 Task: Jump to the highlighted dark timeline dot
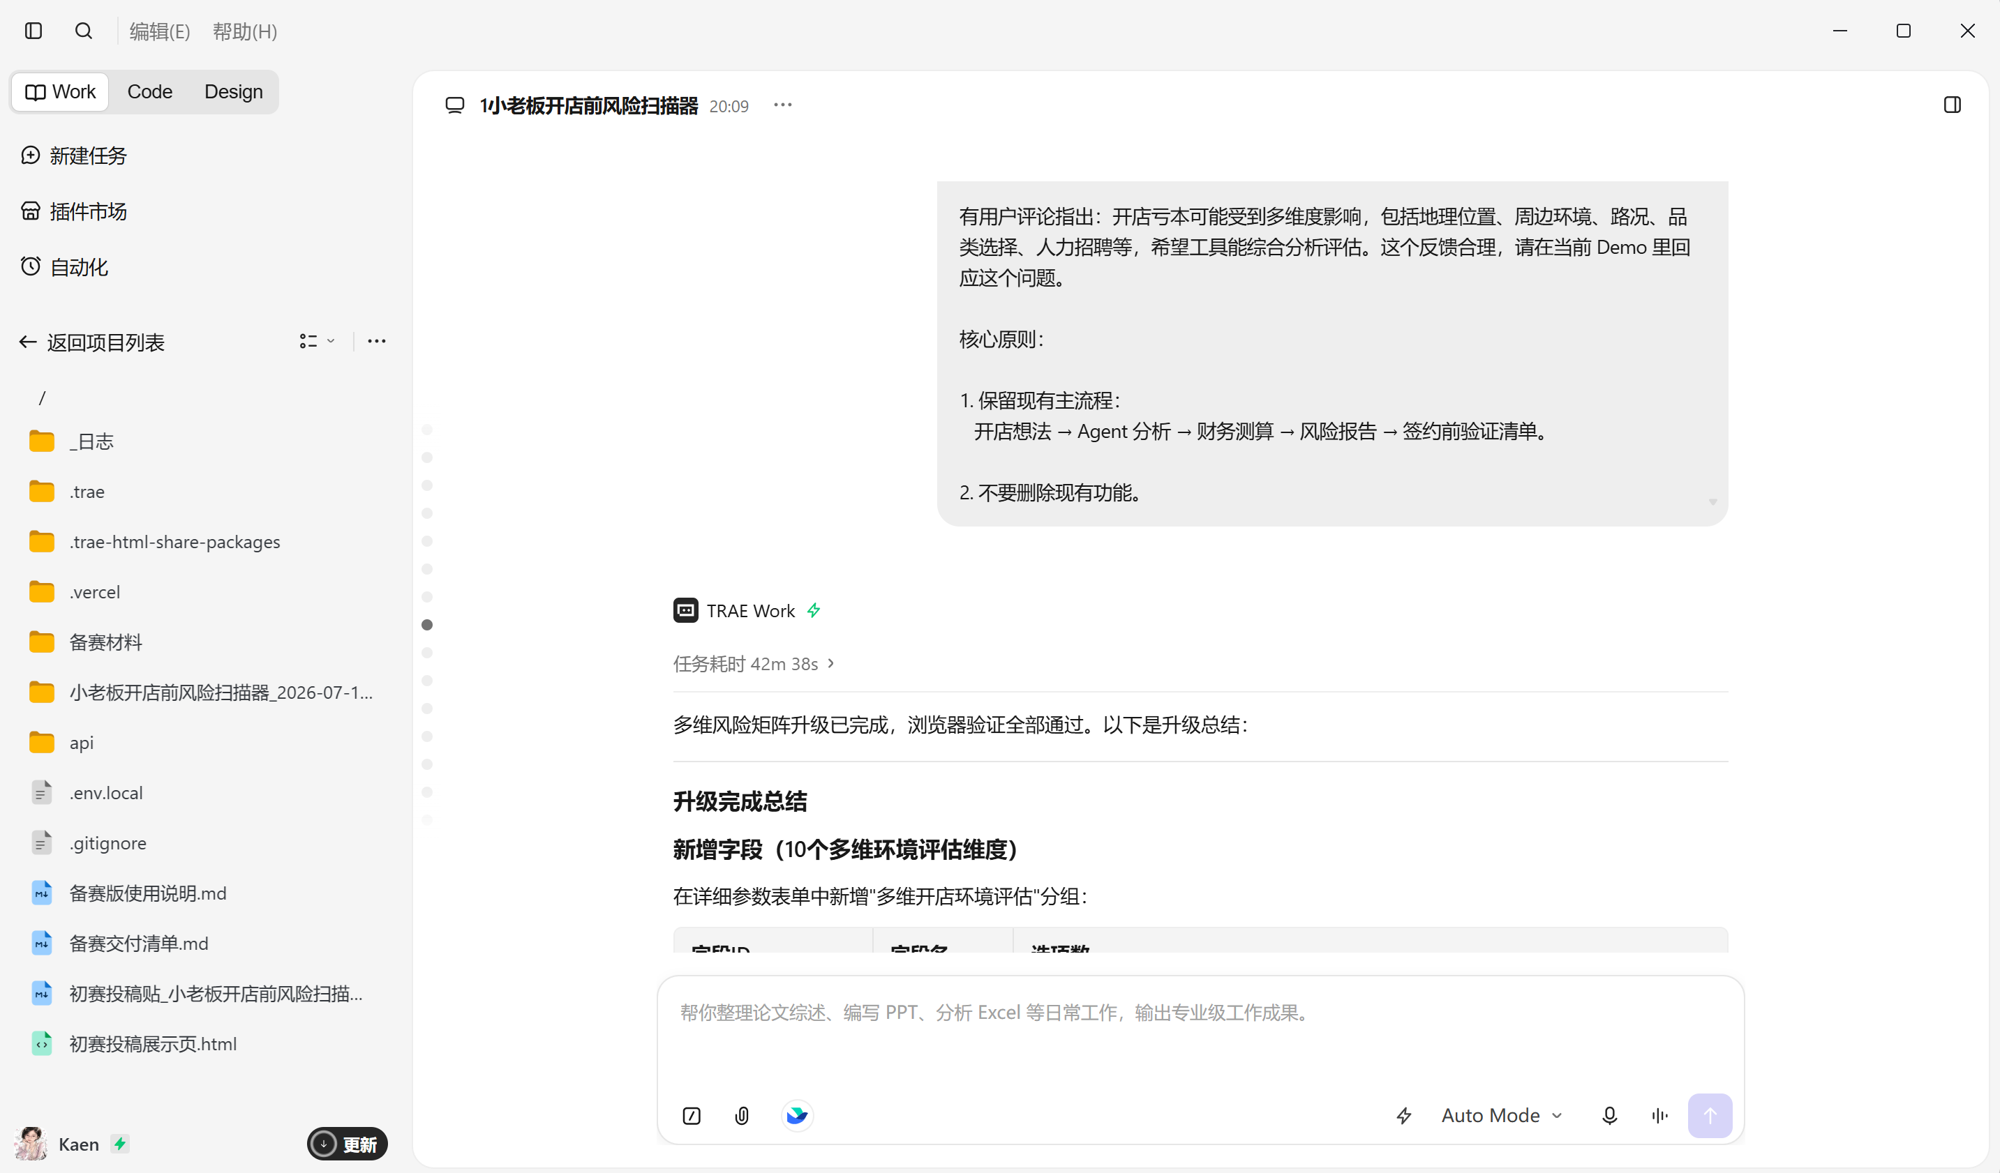click(427, 625)
